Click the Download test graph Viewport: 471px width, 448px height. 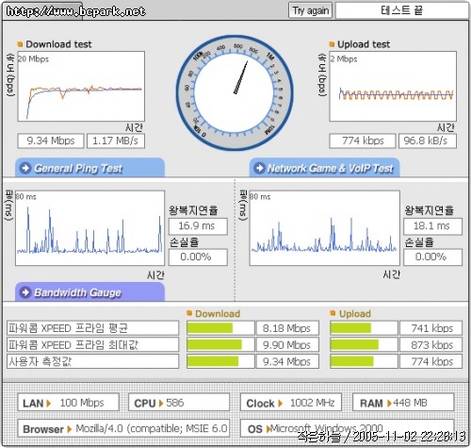coord(81,87)
